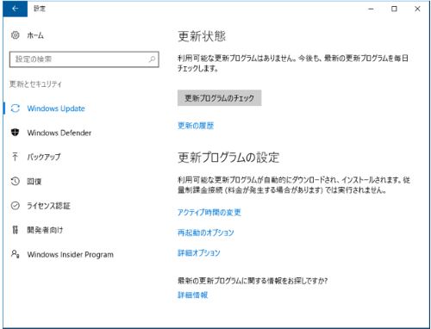Open the アクティブ時間の変更 link
Screen dimensions: 431x329
(x=209, y=212)
